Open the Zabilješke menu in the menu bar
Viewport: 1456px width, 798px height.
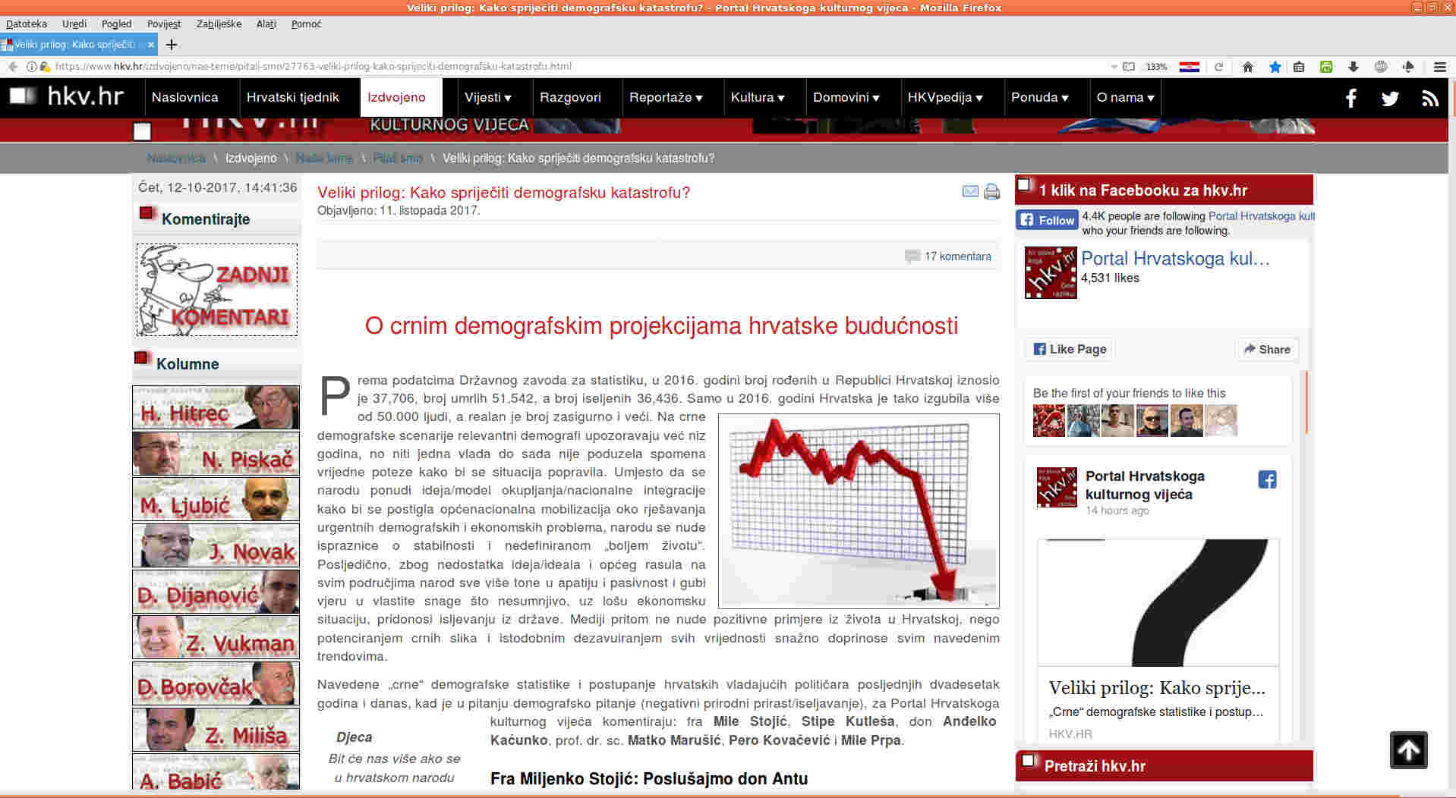pos(219,24)
